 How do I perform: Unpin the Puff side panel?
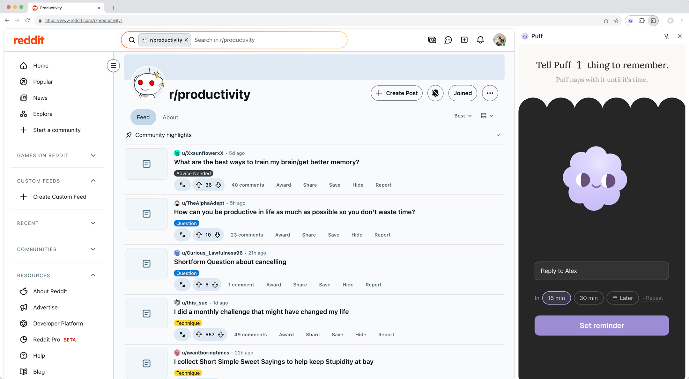click(x=667, y=36)
